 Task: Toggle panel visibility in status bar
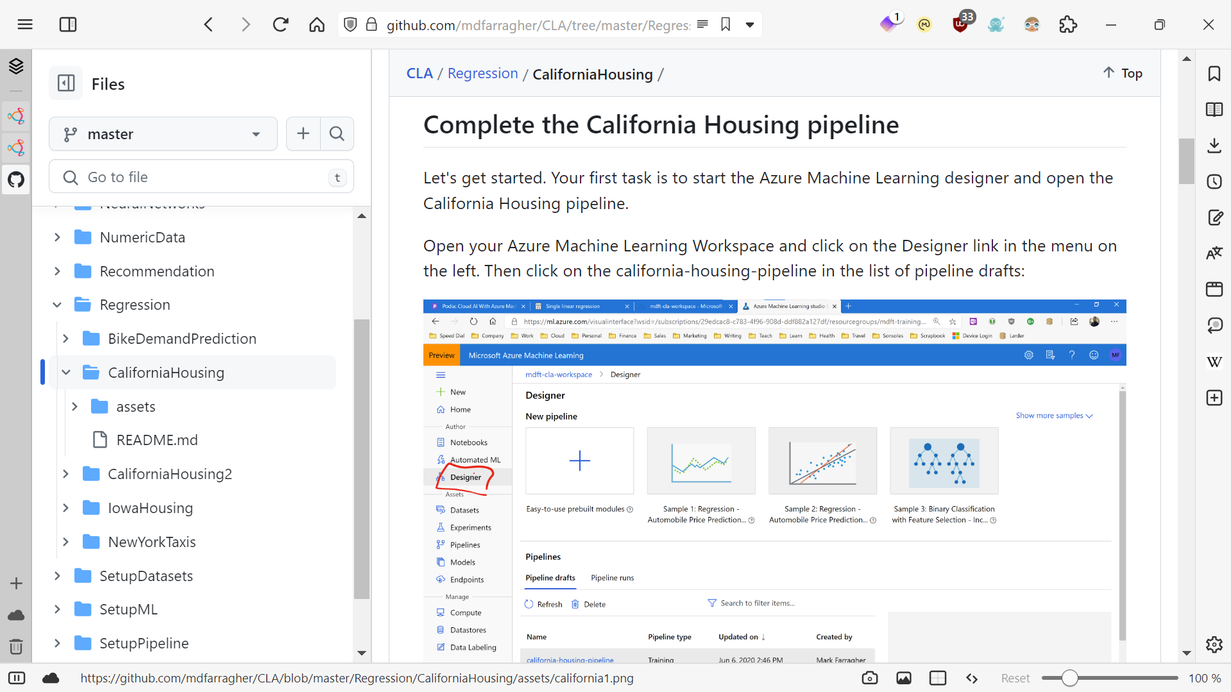(x=17, y=678)
